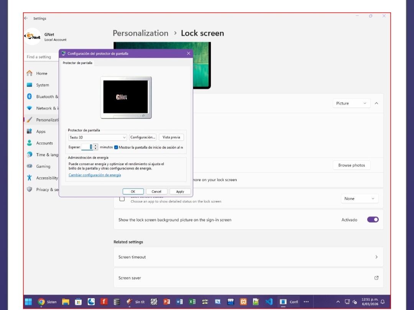Screen dimensions: 414x310
Task: Turn off the sign-in screen background picture toggle
Action: (373, 220)
